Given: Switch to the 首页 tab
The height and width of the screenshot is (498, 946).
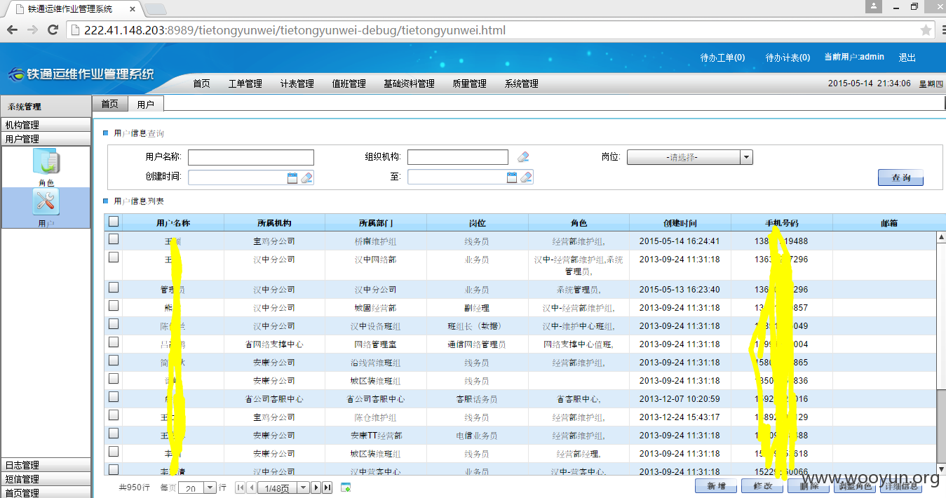Looking at the screenshot, I should point(109,104).
